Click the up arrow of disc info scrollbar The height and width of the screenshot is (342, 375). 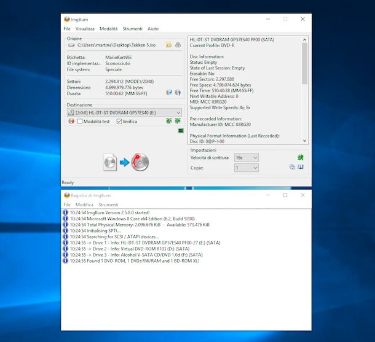[x=304, y=40]
